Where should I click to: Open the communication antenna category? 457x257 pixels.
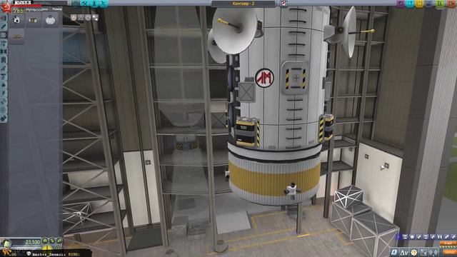pos(4,101)
